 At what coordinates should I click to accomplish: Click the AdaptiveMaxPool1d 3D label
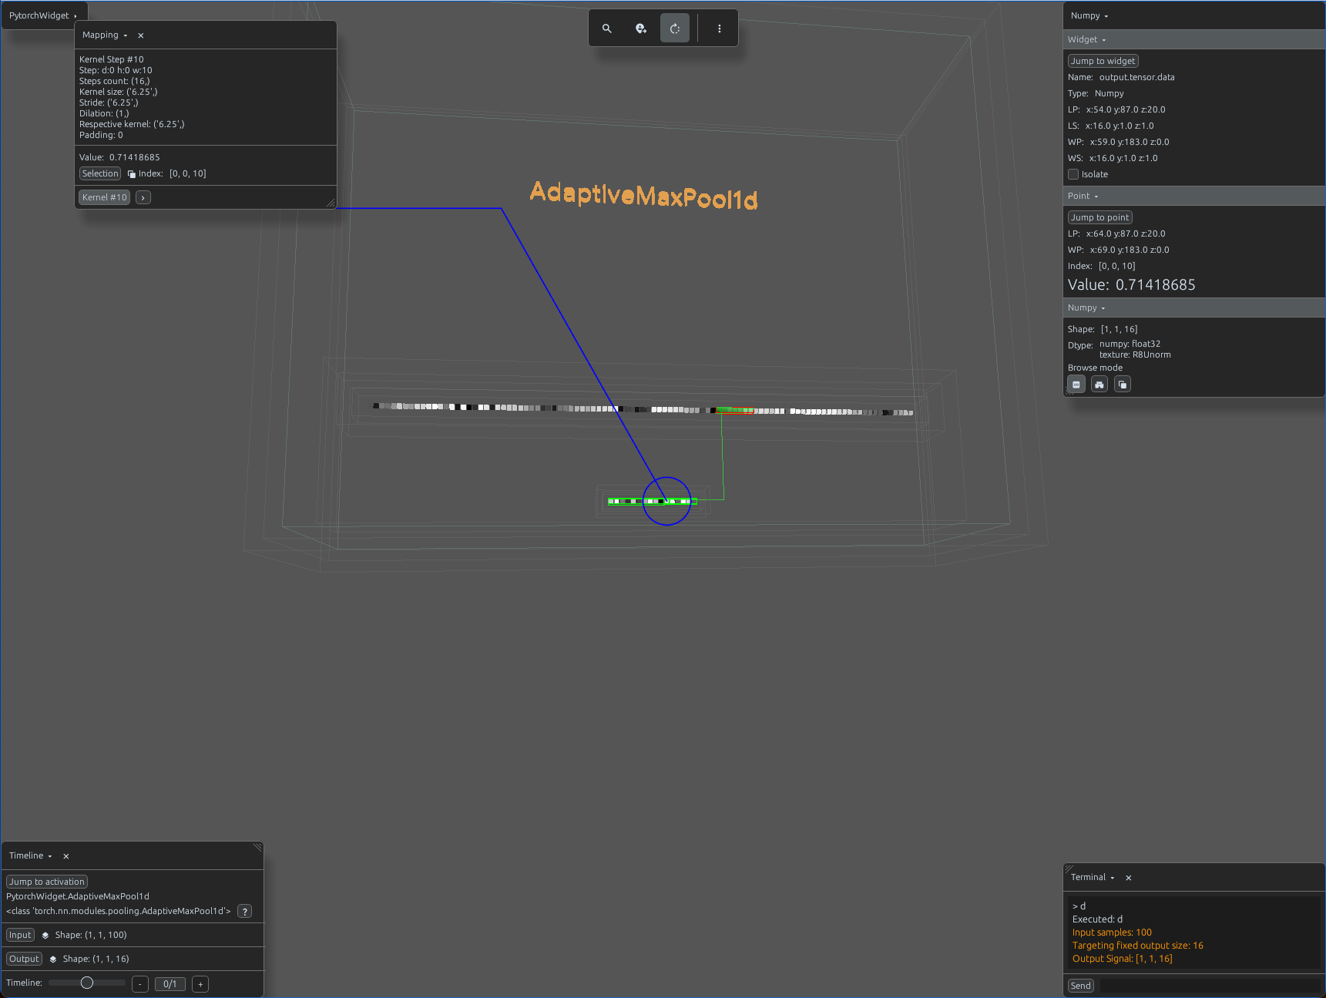(x=644, y=196)
